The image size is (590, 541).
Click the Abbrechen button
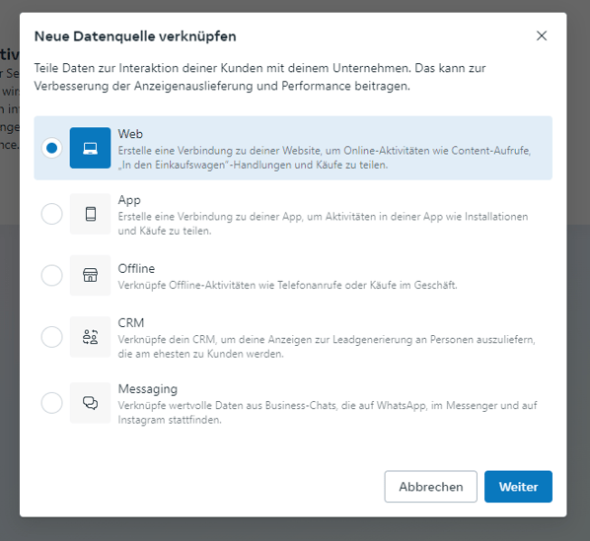tap(431, 487)
